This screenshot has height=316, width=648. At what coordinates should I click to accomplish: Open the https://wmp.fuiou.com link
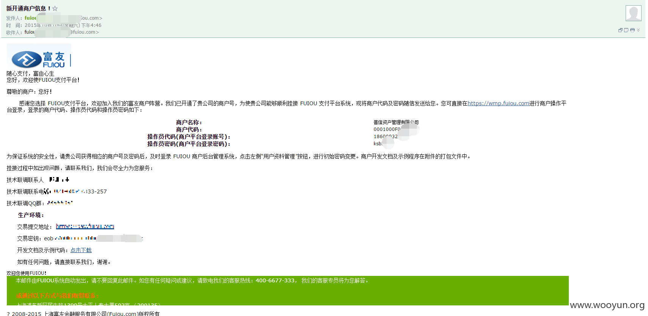498,103
